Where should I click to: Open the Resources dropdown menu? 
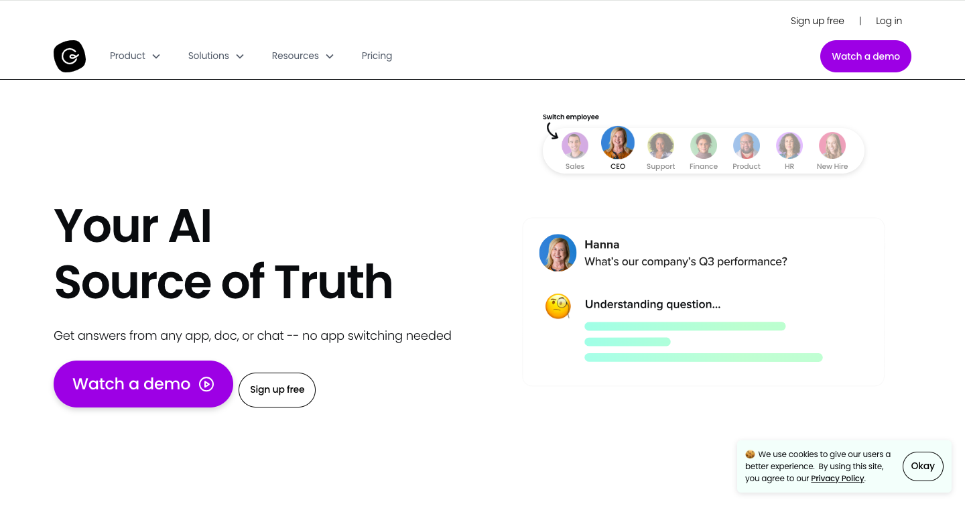click(x=302, y=56)
